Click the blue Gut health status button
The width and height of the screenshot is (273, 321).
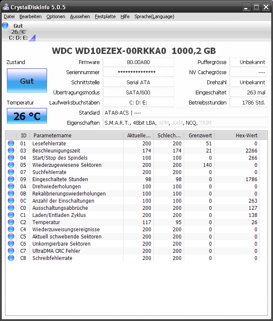27,80
